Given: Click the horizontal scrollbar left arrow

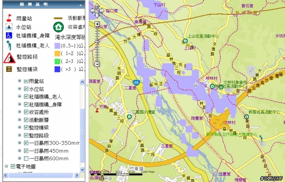Looking at the screenshot, I should tap(5, 175).
